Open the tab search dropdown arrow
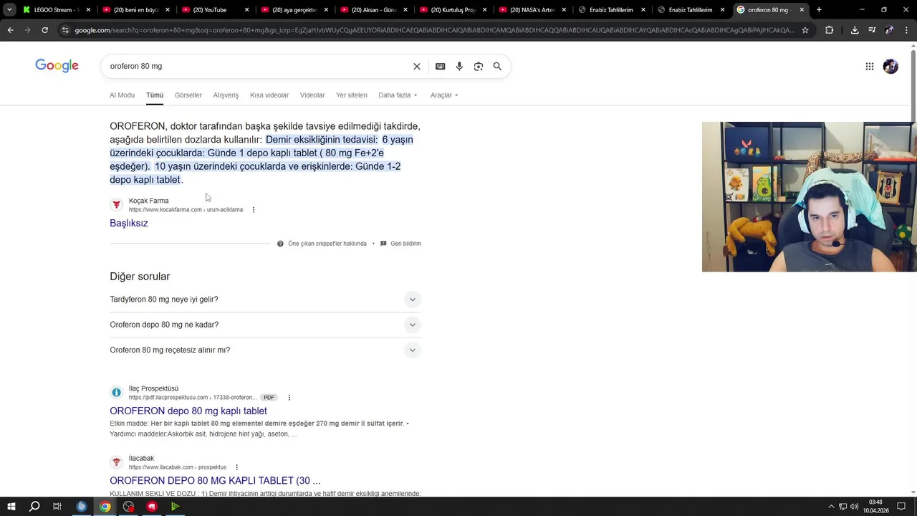This screenshot has width=917, height=516. tap(9, 10)
